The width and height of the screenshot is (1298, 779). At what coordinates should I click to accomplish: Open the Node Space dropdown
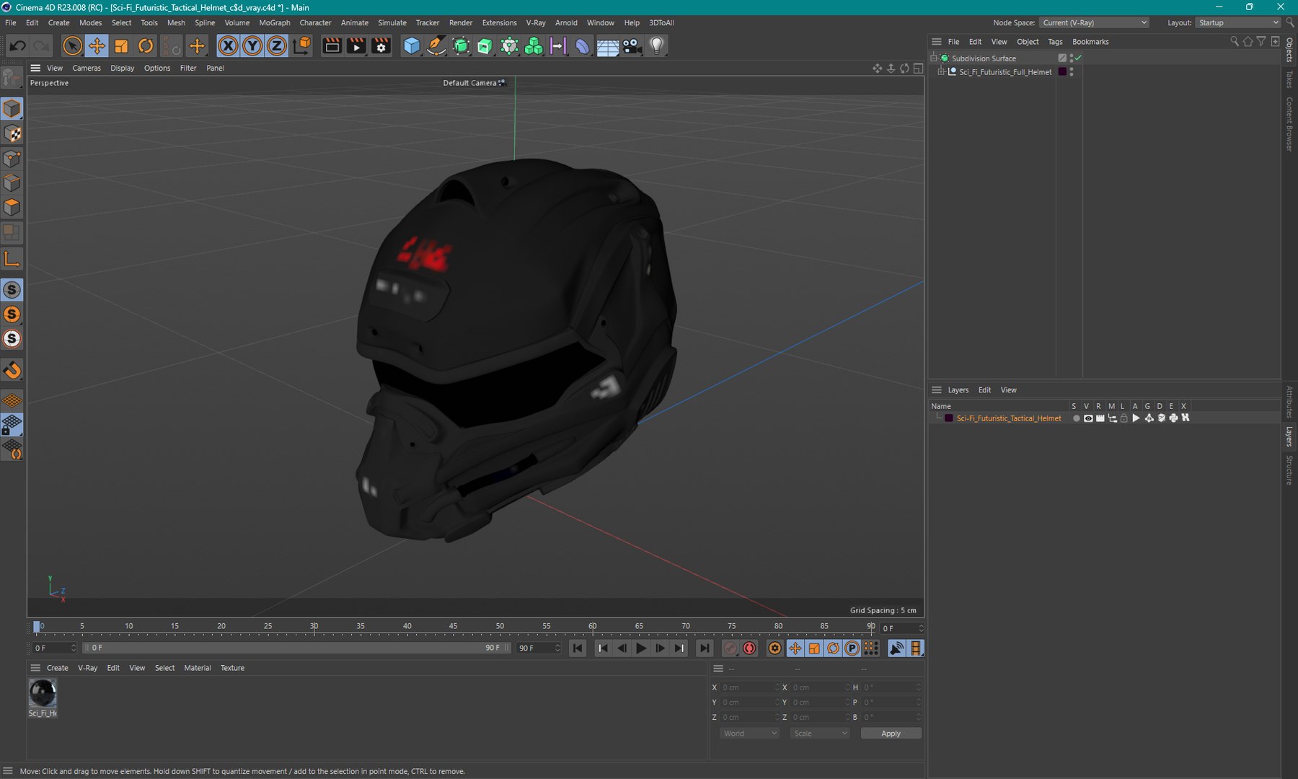tap(1095, 23)
